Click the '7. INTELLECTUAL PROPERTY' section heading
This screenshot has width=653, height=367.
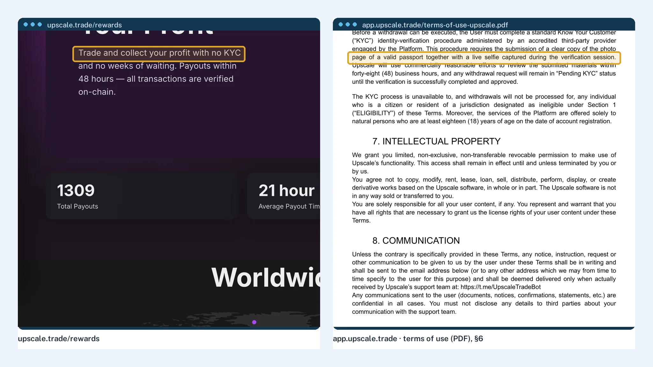436,141
